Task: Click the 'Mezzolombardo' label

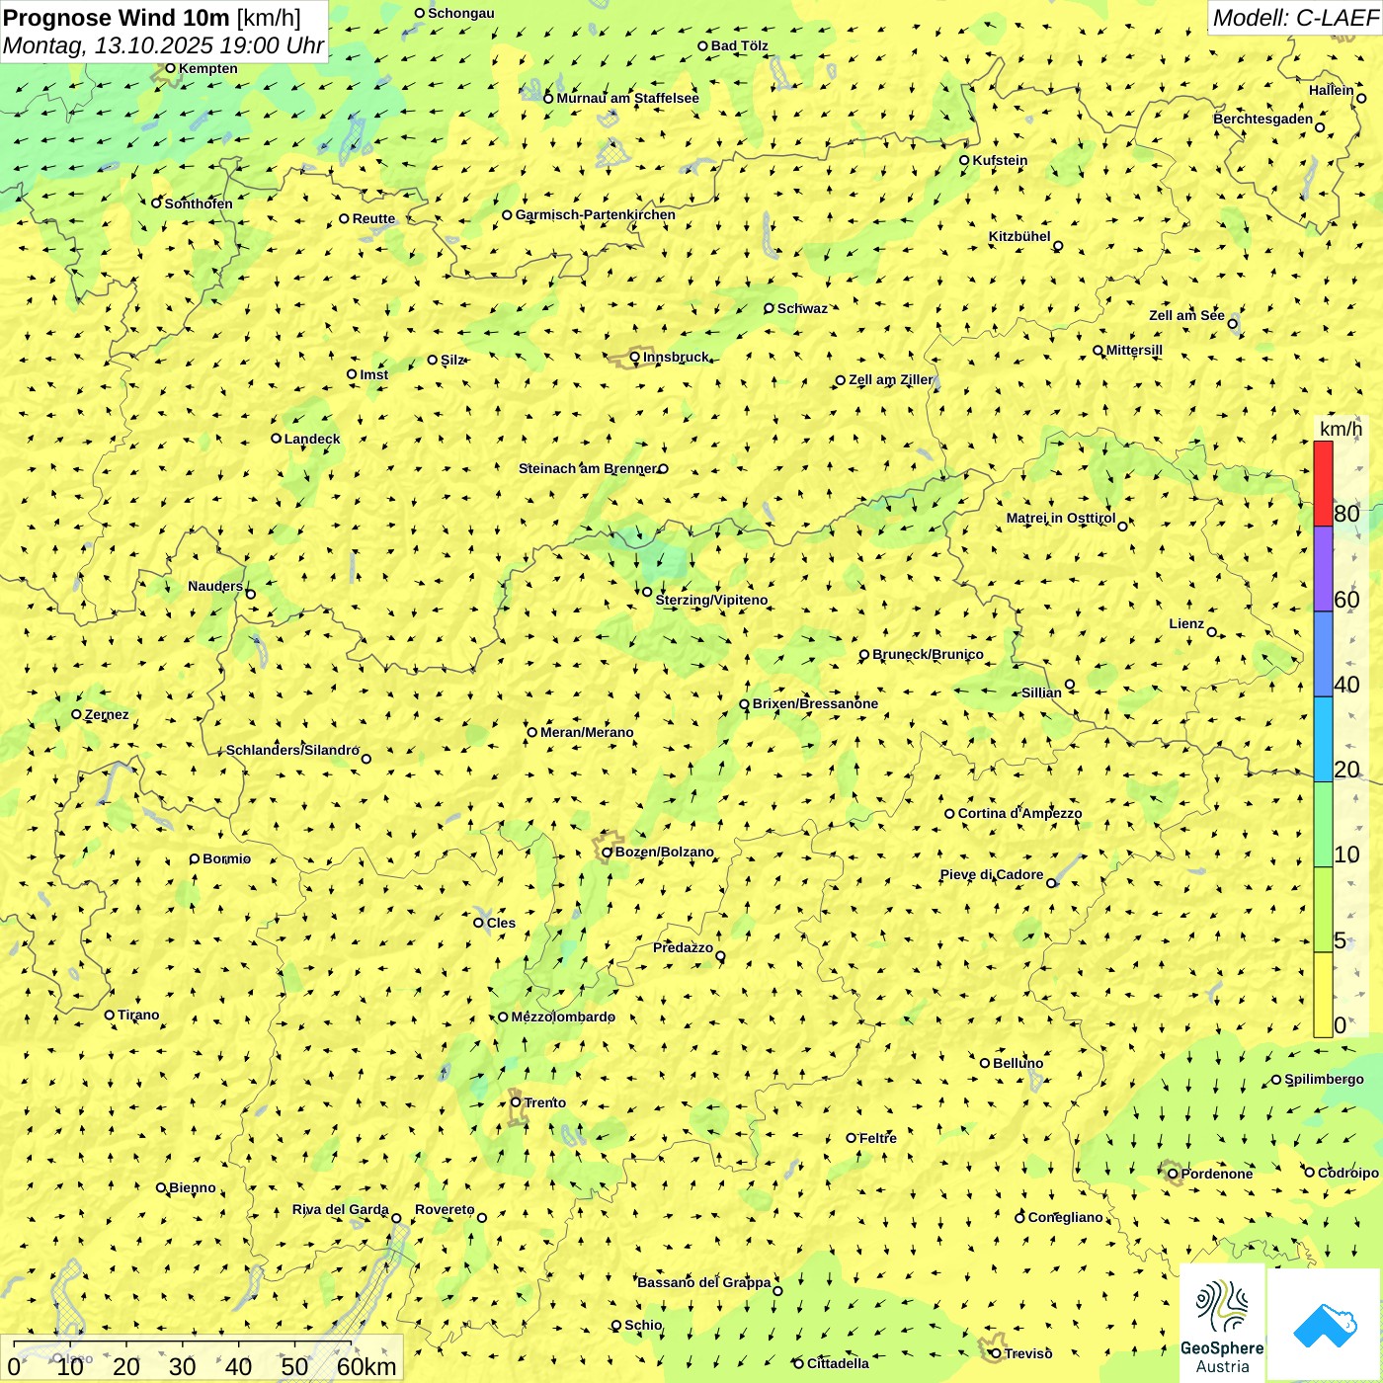Action: pyautogui.click(x=563, y=1017)
